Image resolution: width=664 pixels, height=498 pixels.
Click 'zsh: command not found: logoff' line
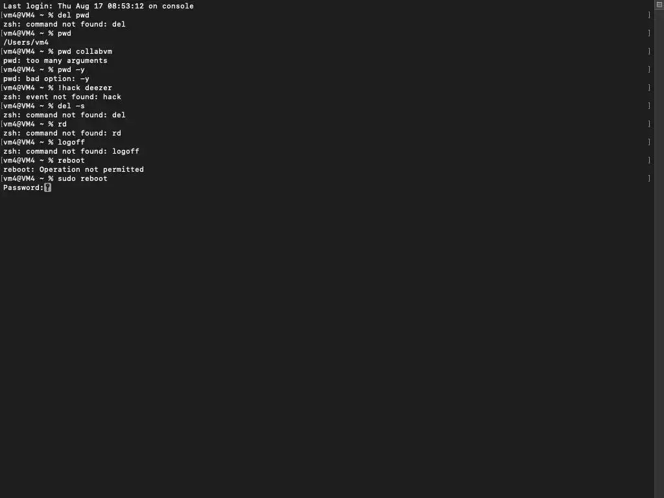(71, 151)
